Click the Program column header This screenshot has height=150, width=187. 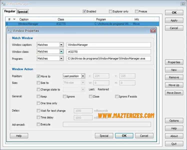pyautogui.click(x=113, y=19)
